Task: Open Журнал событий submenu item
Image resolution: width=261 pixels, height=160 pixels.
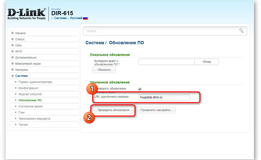Action: pyautogui.click(x=44, y=94)
